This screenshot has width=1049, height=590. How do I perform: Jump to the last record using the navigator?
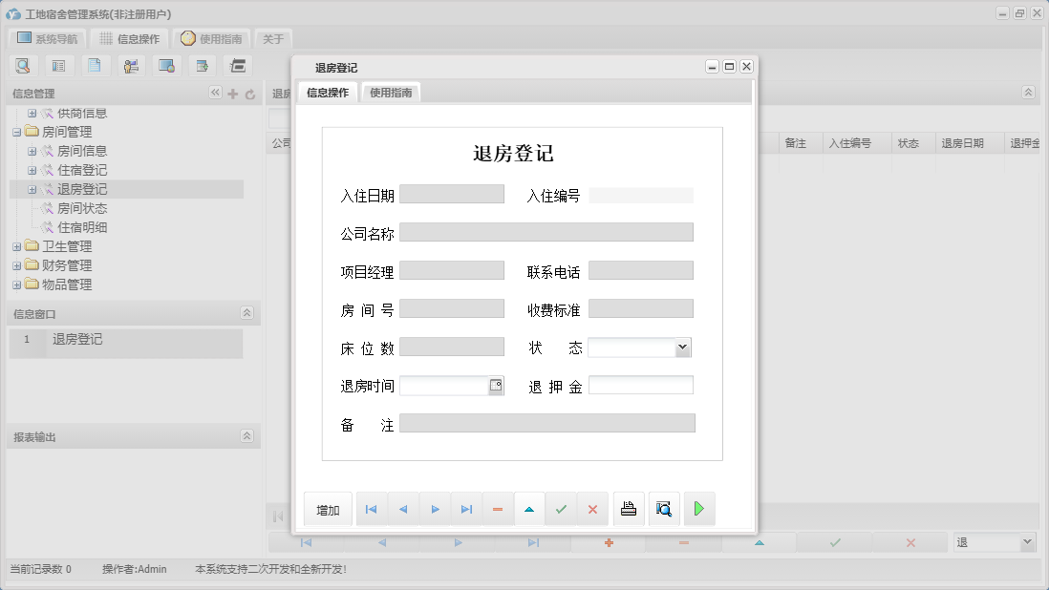point(466,509)
